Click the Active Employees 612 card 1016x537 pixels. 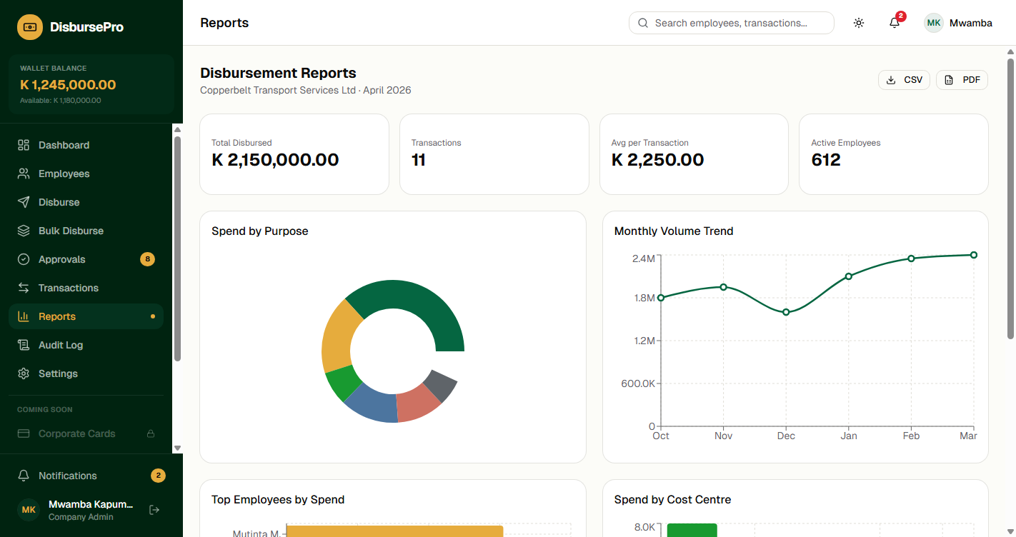pyautogui.click(x=894, y=154)
